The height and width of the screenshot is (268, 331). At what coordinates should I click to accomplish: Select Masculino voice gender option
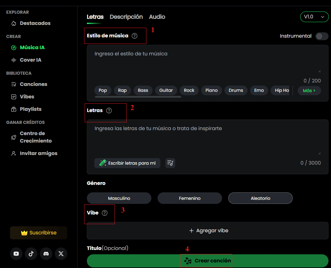point(119,198)
